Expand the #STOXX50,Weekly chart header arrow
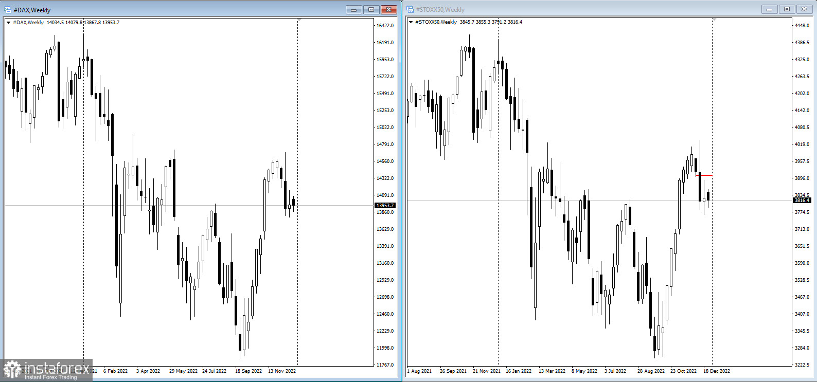Viewport: 817px width, 382px height. pos(411,22)
